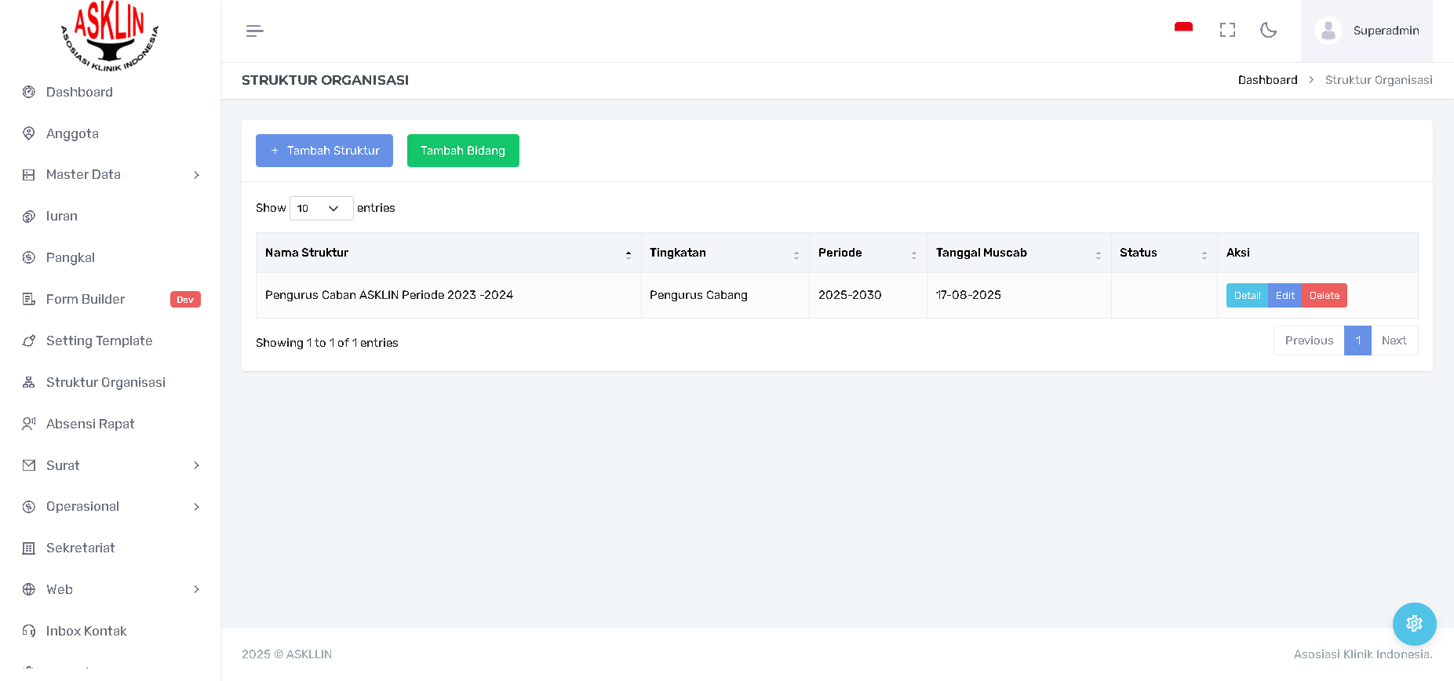Toggle fullscreen mode icon

pos(1227,31)
